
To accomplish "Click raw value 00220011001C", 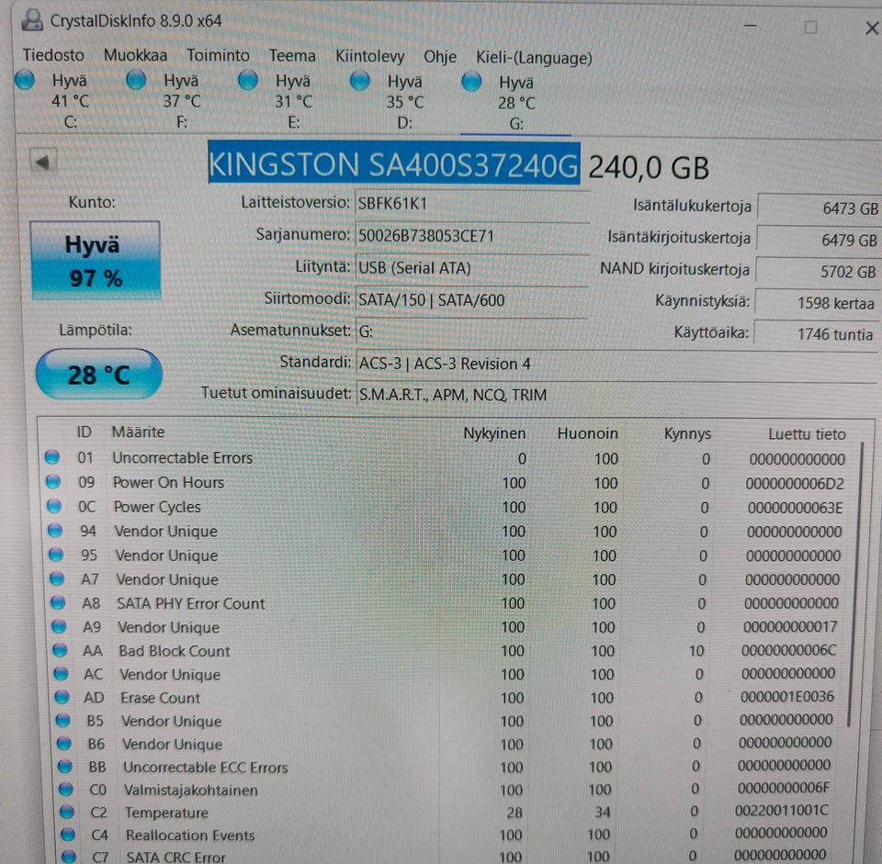I will 781,810.
